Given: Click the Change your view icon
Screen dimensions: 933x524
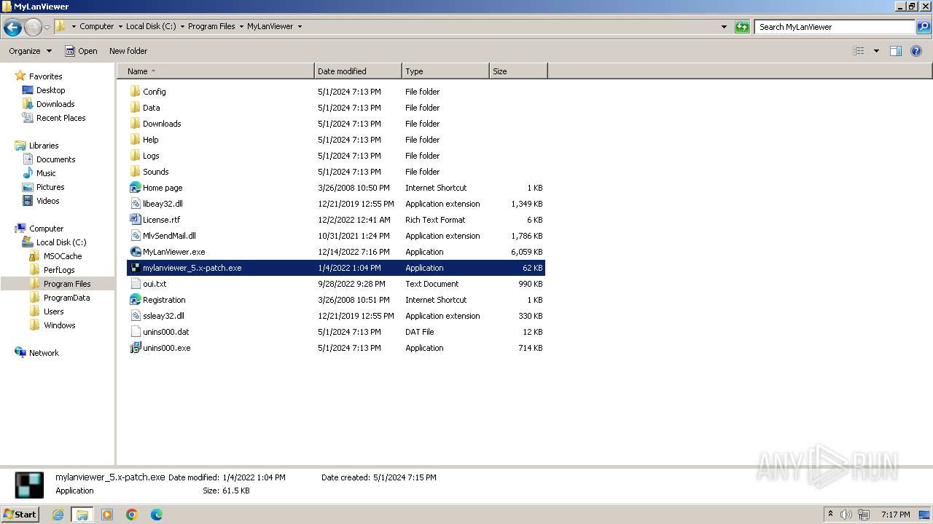Looking at the screenshot, I should pos(859,51).
